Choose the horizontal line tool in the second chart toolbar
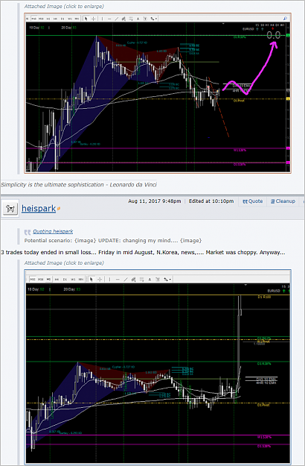 [118, 280]
